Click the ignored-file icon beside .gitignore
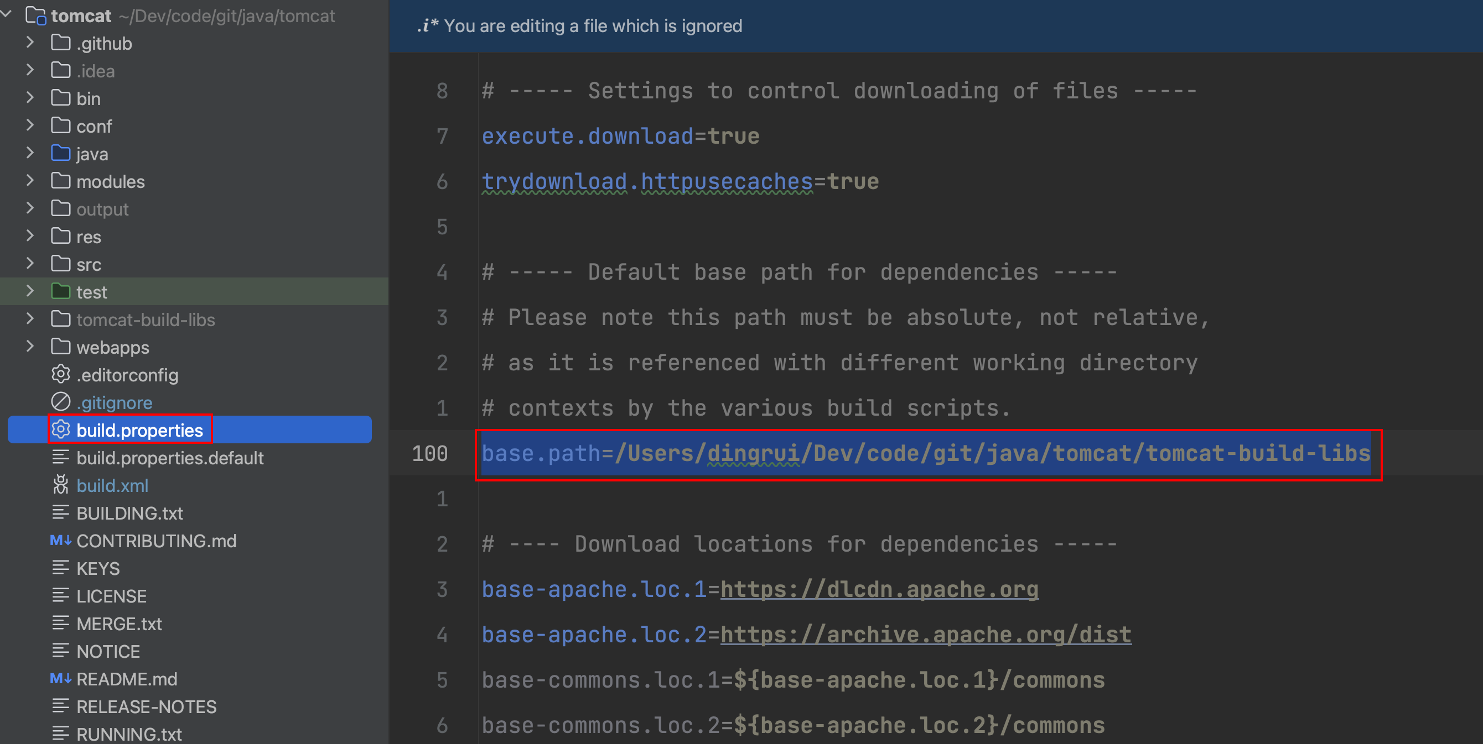The height and width of the screenshot is (744, 1483). [60, 402]
